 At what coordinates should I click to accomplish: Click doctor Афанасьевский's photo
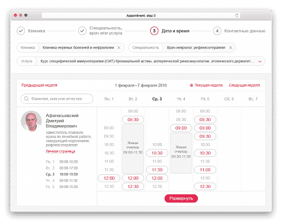click(x=31, y=121)
